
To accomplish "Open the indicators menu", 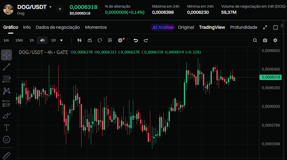I will coord(89,40).
